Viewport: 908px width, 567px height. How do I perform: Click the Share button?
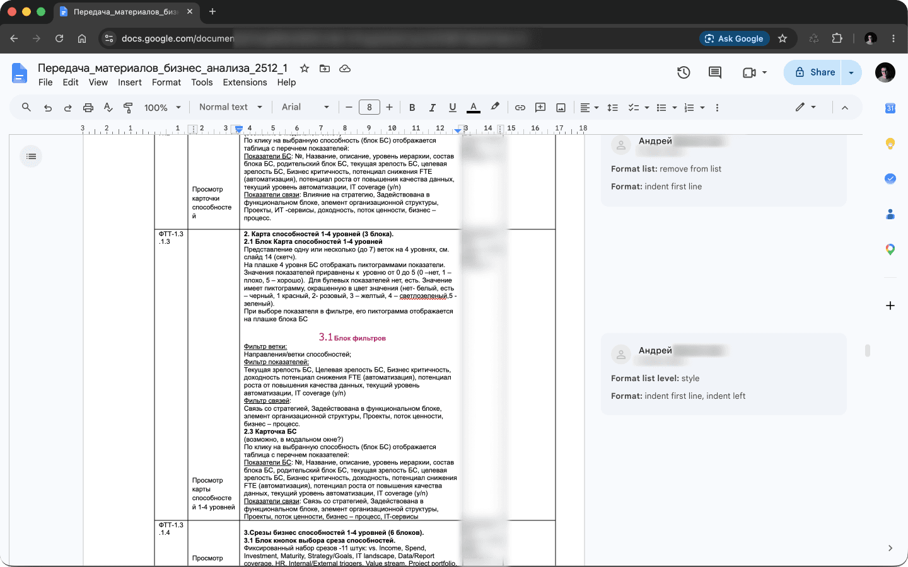[x=813, y=72]
